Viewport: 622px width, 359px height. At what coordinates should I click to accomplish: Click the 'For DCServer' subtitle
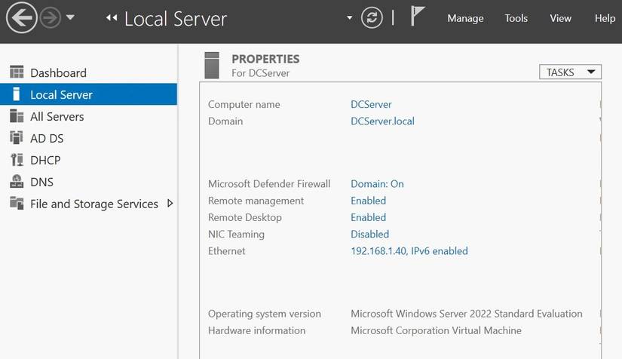tap(260, 73)
